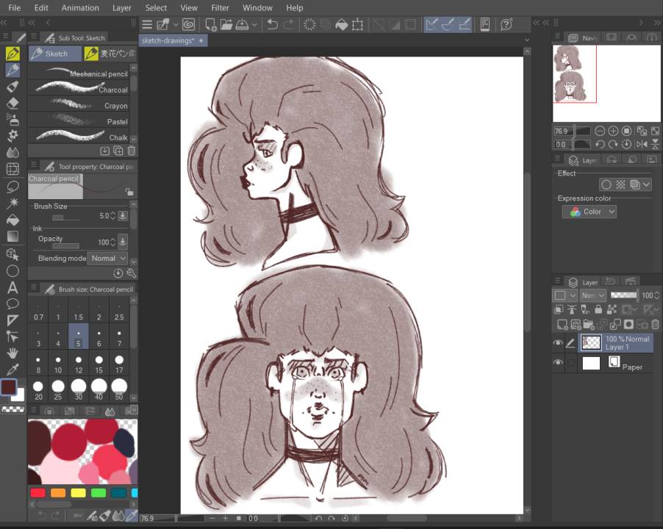Click the help question mark icon

pyautogui.click(x=506, y=24)
